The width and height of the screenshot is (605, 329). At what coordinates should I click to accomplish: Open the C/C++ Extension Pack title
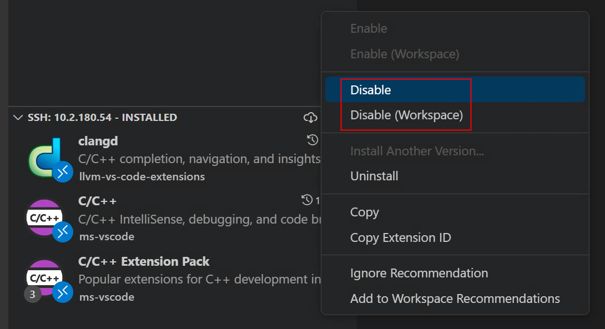point(144,261)
